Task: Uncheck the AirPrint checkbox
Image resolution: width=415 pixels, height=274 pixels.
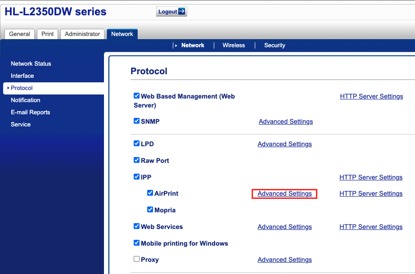Action: (x=150, y=193)
